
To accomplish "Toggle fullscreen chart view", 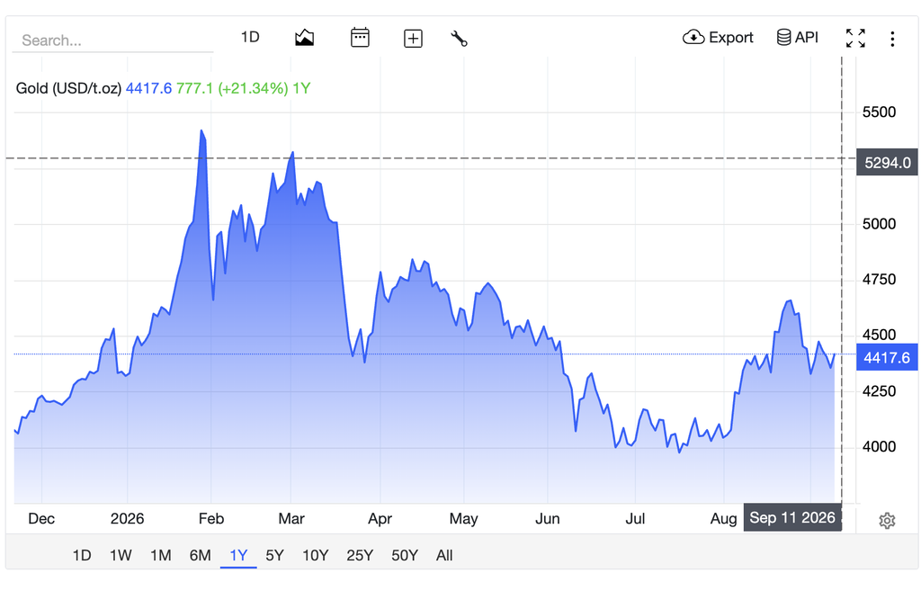I will [x=855, y=38].
